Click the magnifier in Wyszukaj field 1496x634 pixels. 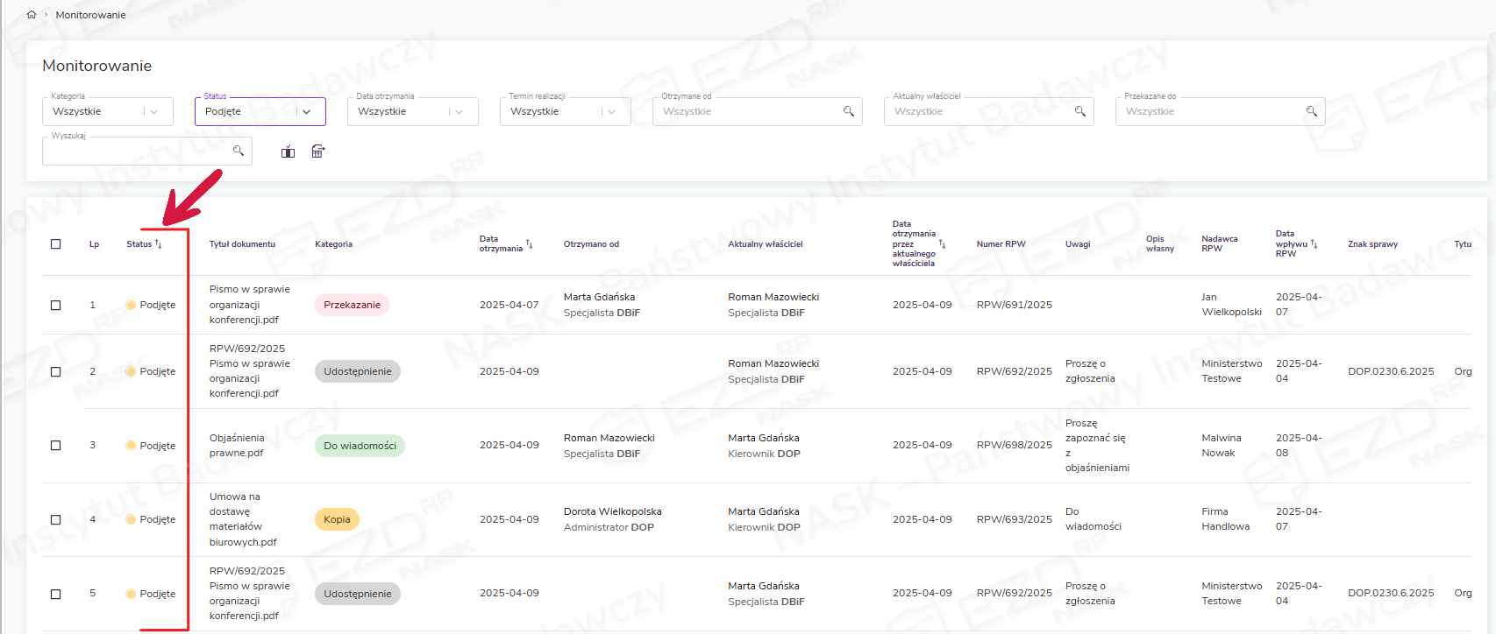point(238,151)
